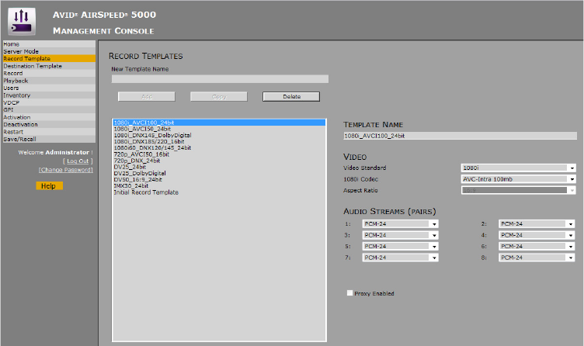Select DV50_16:9_24bit template
The height and width of the screenshot is (346, 584).
click(219, 179)
